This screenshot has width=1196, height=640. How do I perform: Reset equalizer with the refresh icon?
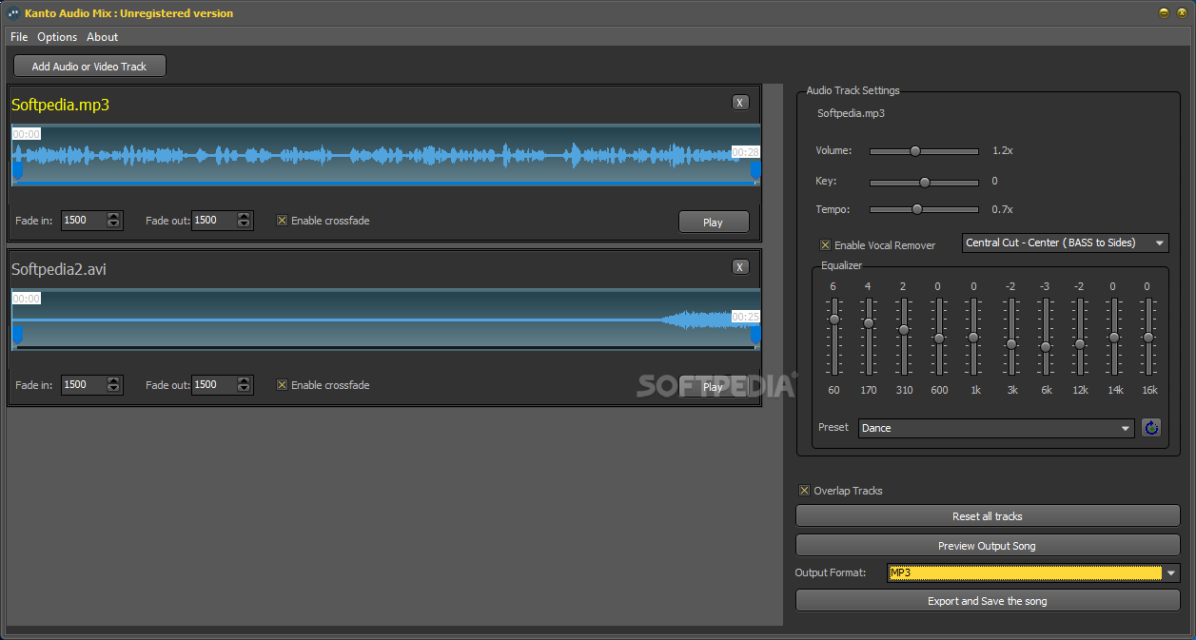tap(1151, 428)
